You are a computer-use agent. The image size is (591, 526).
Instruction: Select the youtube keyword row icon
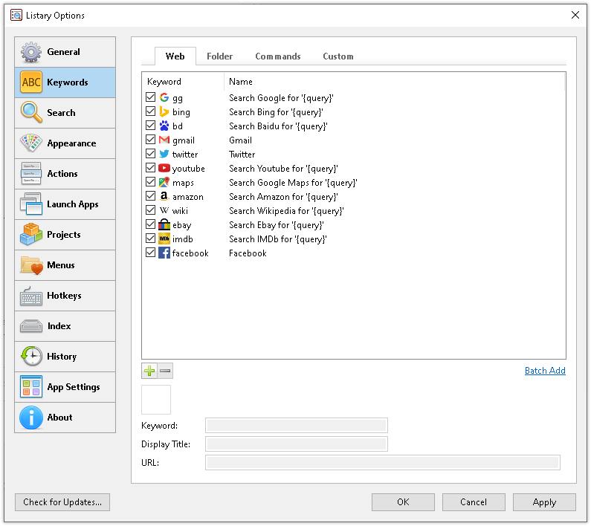tap(164, 169)
